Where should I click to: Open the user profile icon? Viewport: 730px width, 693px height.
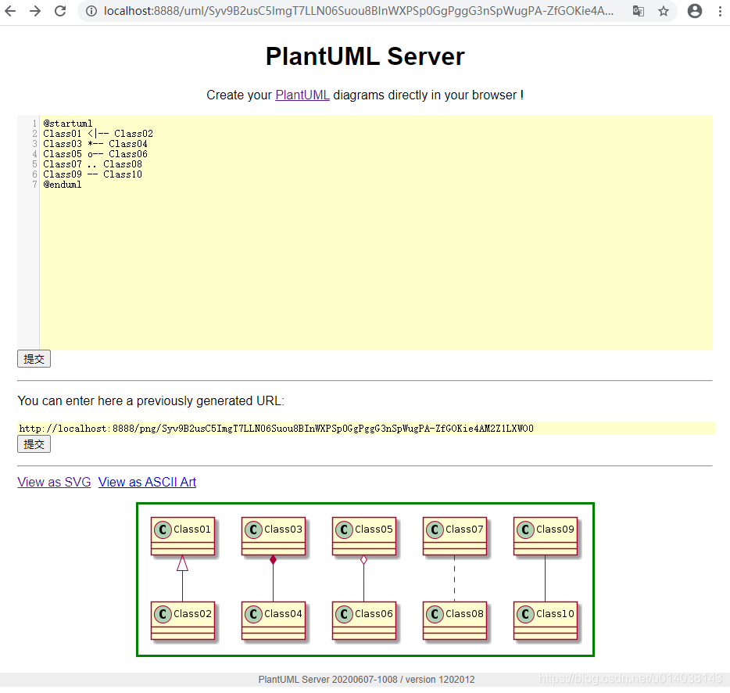click(695, 11)
